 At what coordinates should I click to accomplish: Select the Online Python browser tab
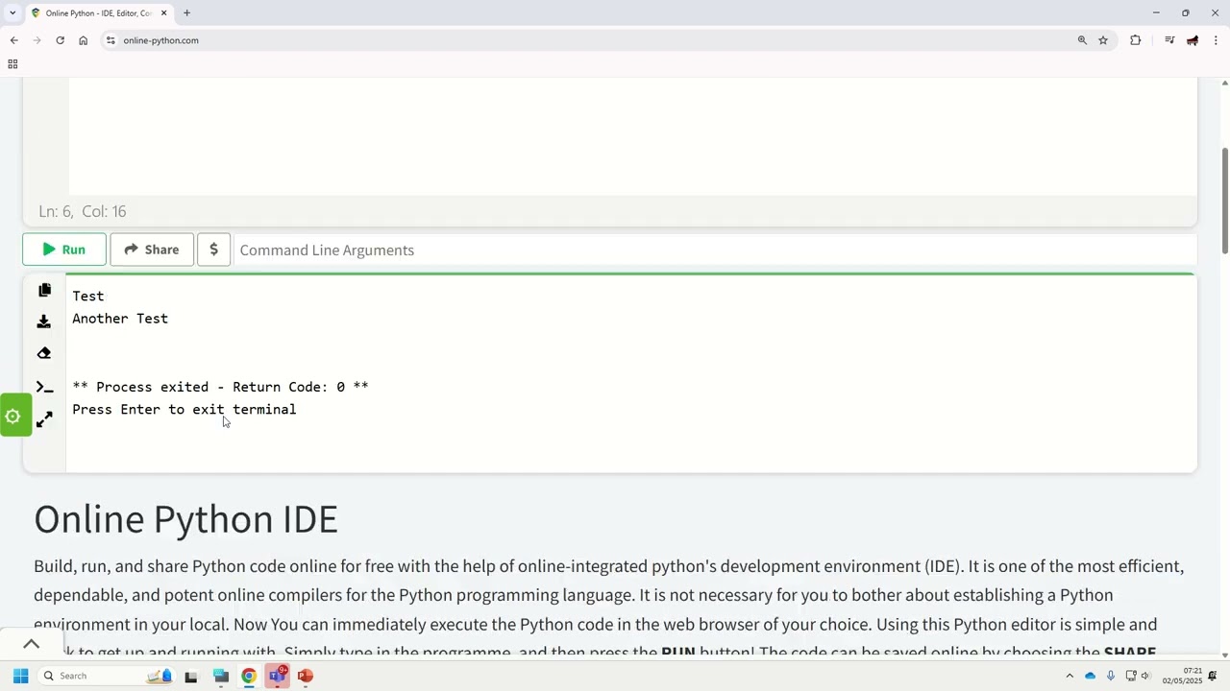[96, 13]
